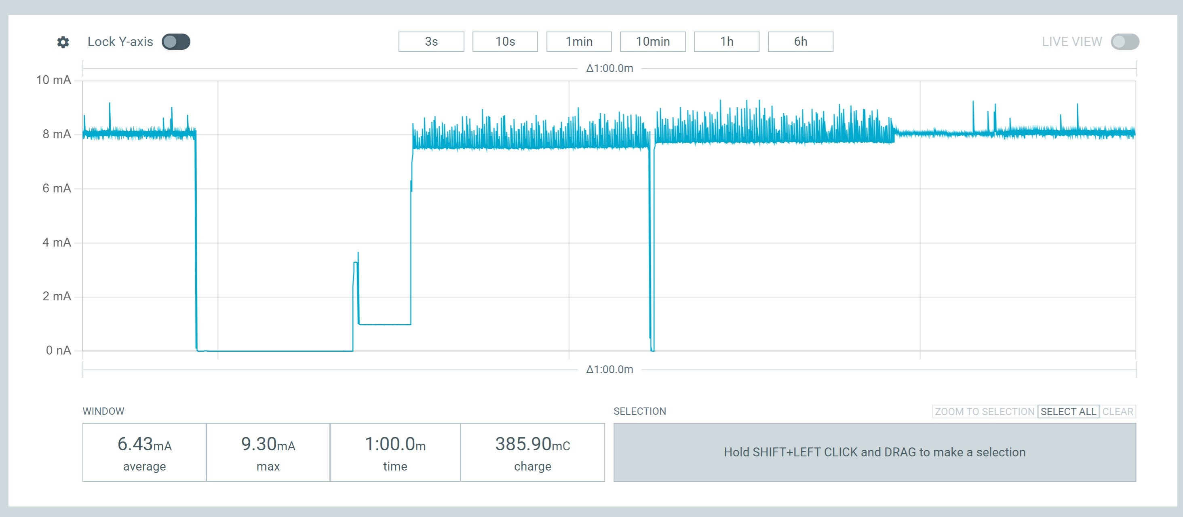
Task: Set time window to 3s
Action: click(431, 42)
